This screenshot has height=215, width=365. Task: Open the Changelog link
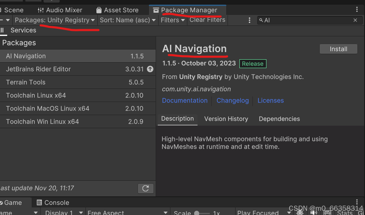pyautogui.click(x=233, y=100)
